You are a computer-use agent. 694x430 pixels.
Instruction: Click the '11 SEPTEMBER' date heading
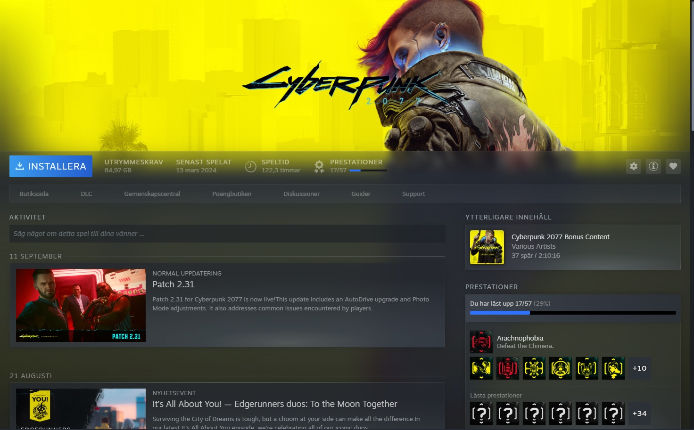36,256
